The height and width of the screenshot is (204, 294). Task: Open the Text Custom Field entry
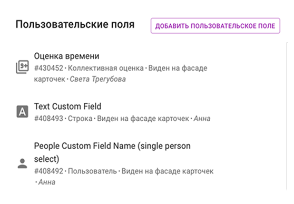pos(67,106)
